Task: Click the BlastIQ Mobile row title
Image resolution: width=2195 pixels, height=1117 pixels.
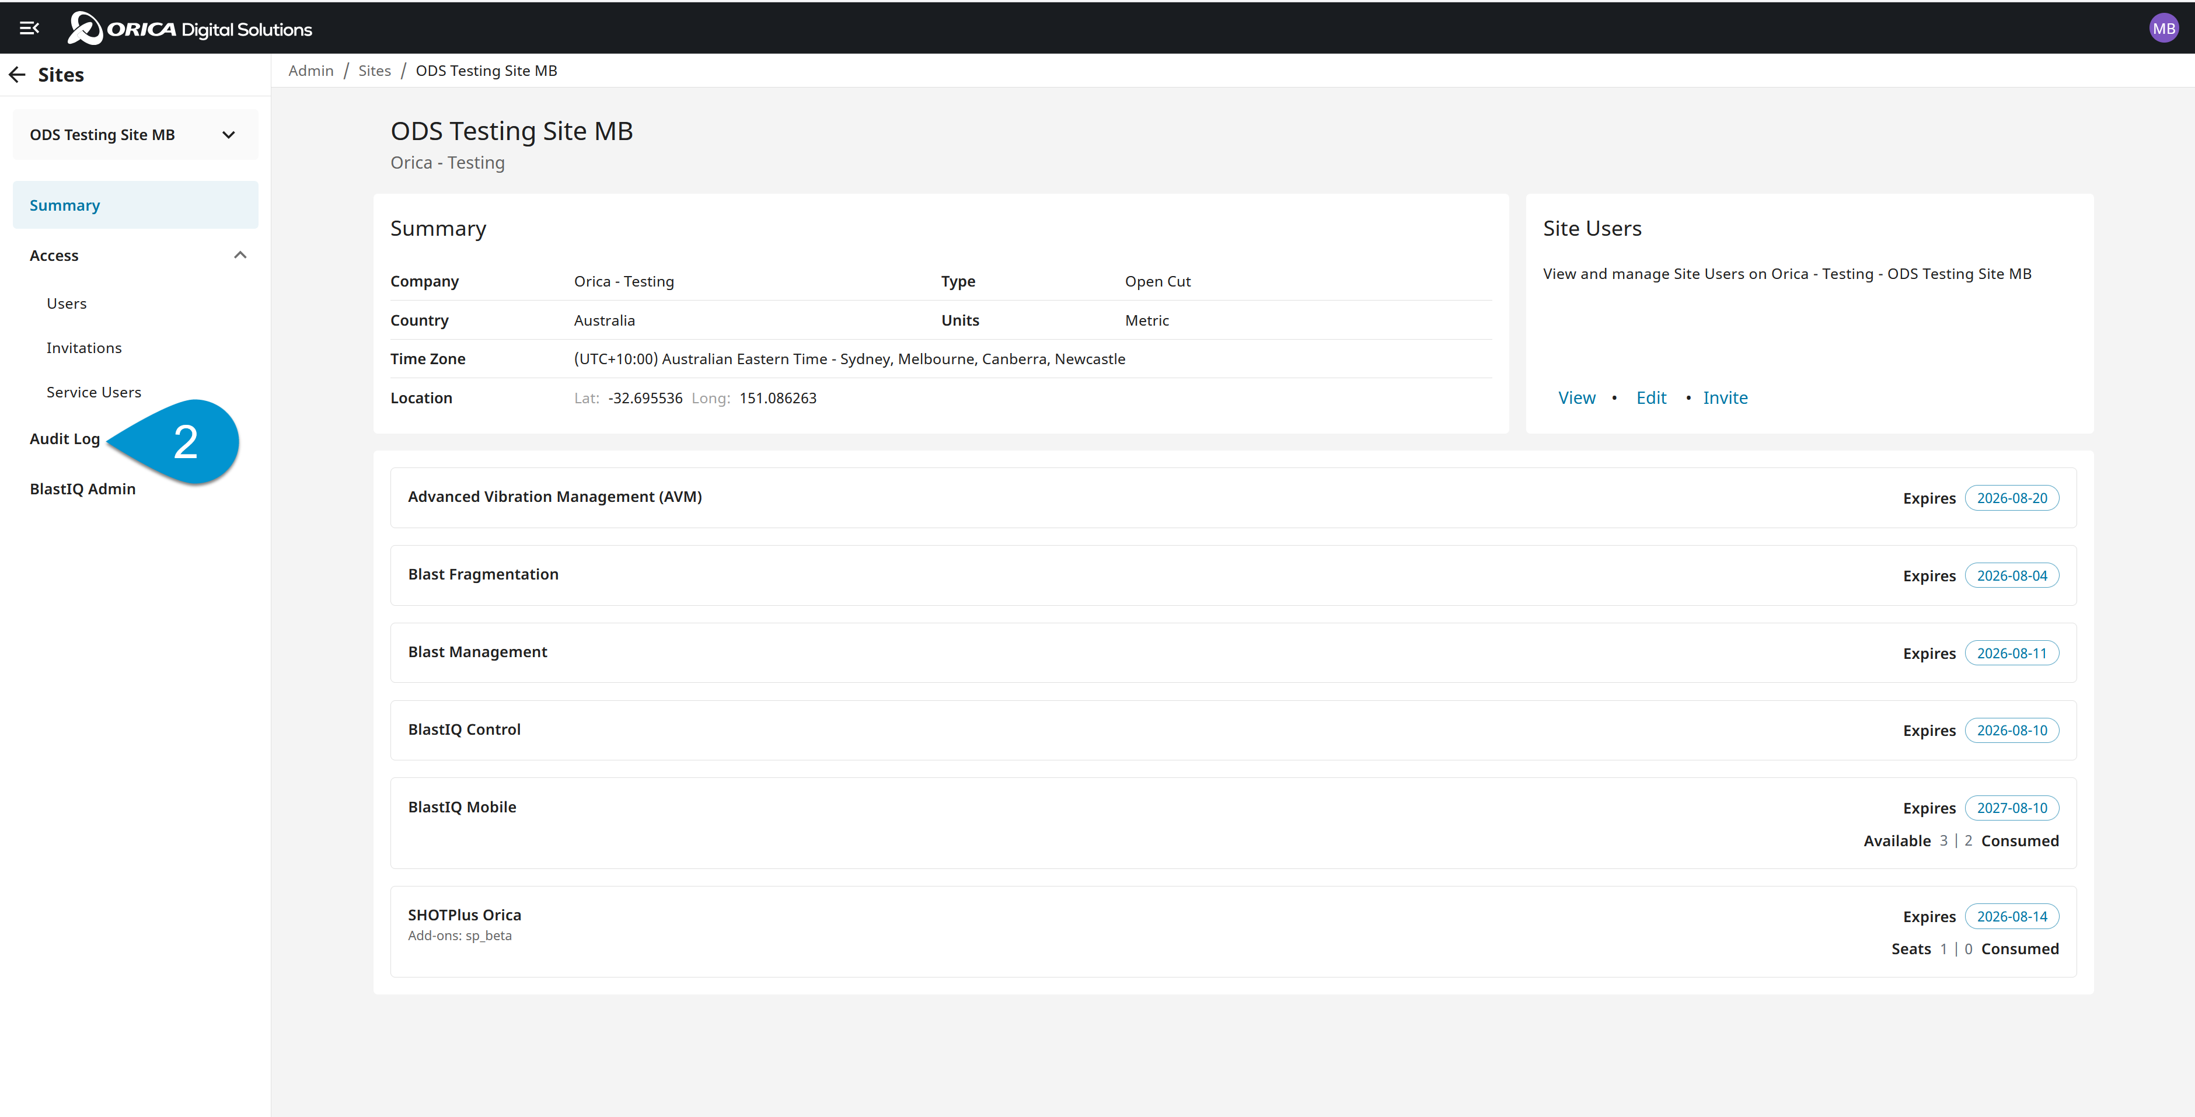Action: pos(462,807)
